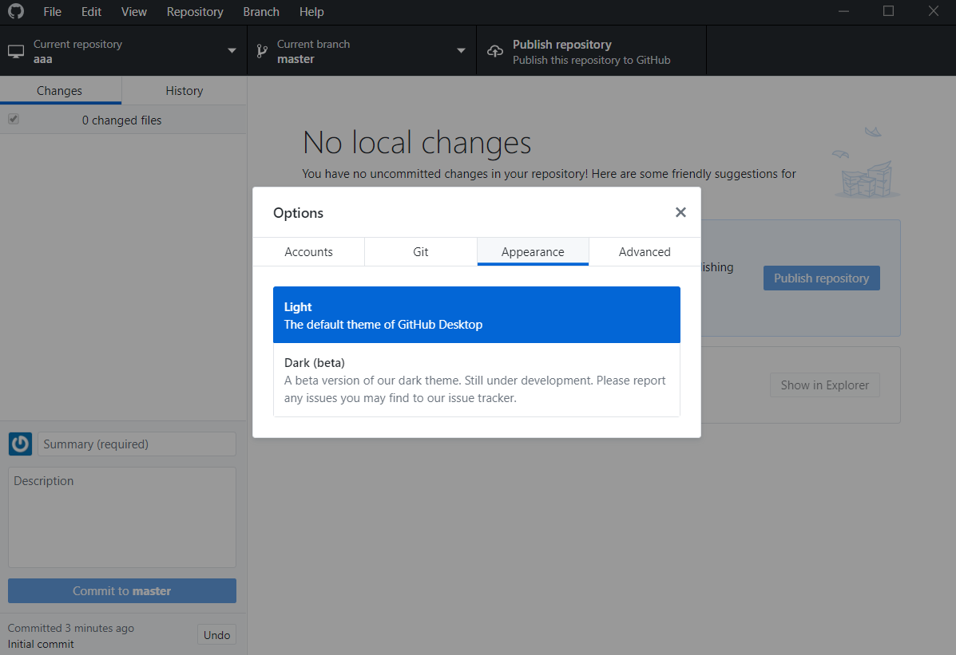Click the GitHub octocat logo icon
Screen dimensions: 956x655
tap(16, 12)
